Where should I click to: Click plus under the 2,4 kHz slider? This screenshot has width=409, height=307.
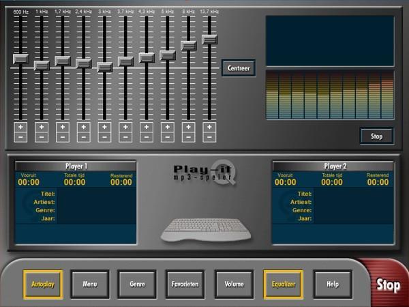click(x=83, y=127)
